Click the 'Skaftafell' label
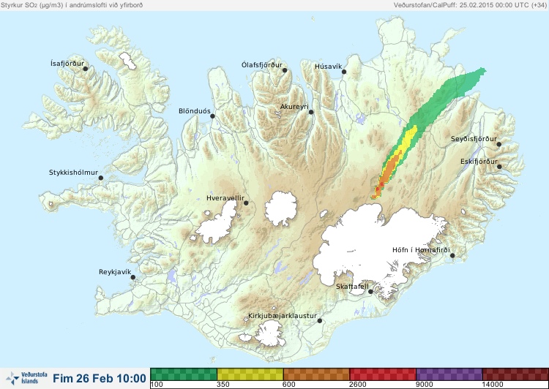The height and width of the screenshot is (389, 549). [x=352, y=287]
